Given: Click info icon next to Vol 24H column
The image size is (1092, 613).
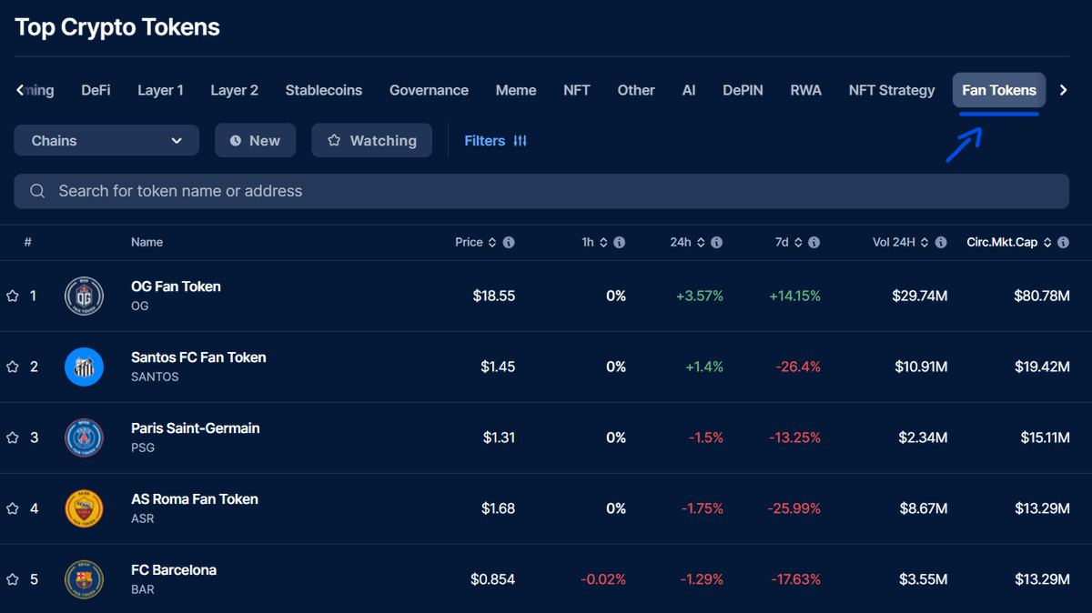Looking at the screenshot, I should point(941,243).
